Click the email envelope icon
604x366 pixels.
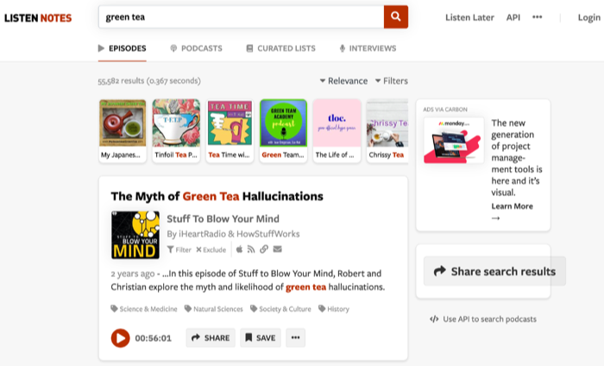point(277,249)
